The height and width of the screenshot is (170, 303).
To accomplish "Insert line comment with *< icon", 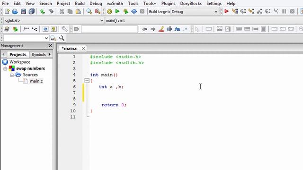I will [35, 29].
